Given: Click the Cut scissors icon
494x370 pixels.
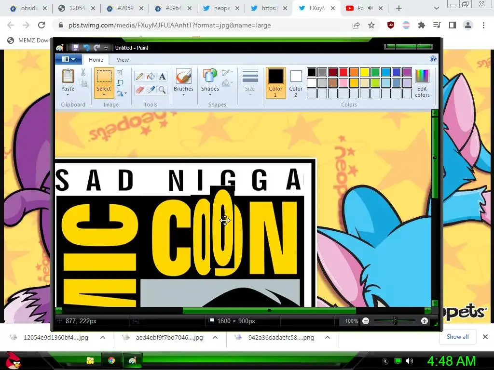Looking at the screenshot, I should tap(83, 72).
